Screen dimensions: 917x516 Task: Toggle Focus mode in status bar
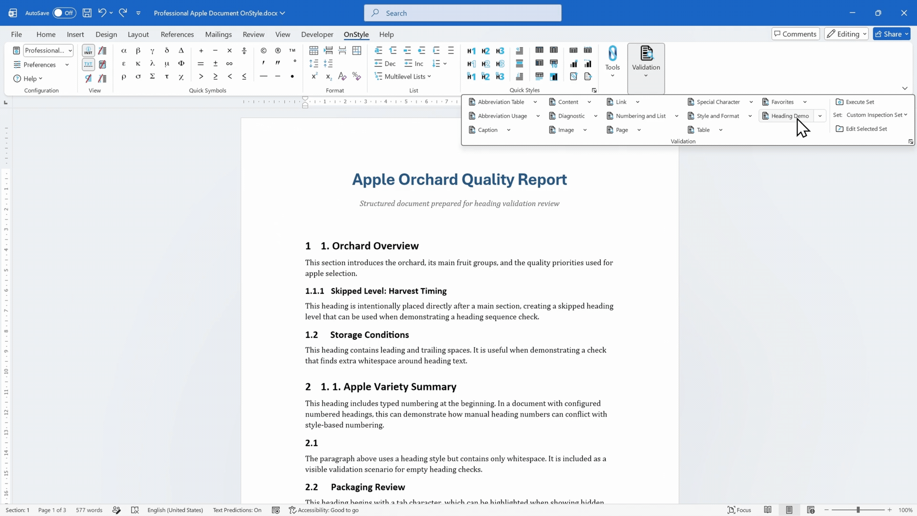point(739,510)
